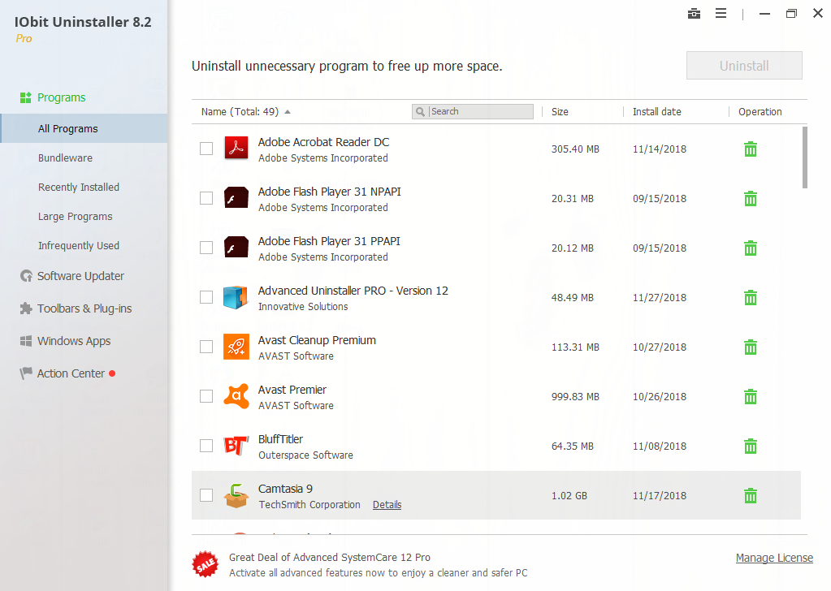This screenshot has height=591, width=831.
Task: Select All Programs in sidebar
Action: (x=84, y=129)
